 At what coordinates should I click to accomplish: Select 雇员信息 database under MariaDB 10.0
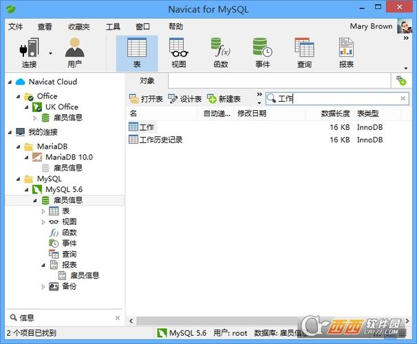coord(68,168)
